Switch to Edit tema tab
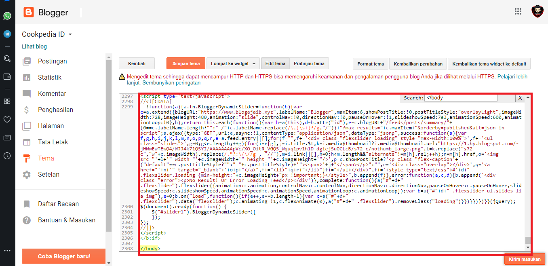 click(x=275, y=63)
